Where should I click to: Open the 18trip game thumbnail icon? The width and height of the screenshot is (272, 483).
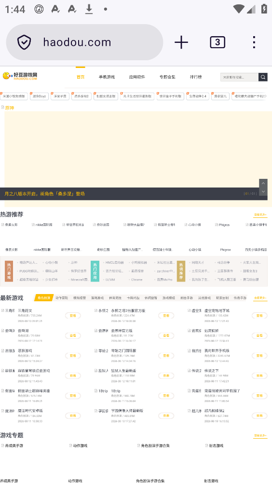point(101,390)
